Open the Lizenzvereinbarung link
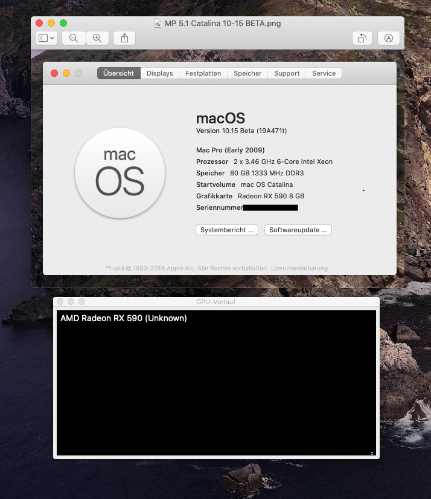 point(299,269)
